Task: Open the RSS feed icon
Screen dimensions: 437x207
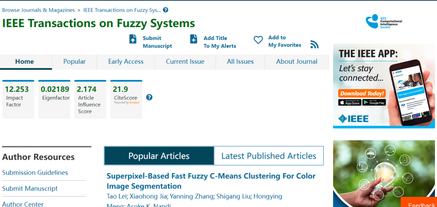Action: click(x=314, y=44)
